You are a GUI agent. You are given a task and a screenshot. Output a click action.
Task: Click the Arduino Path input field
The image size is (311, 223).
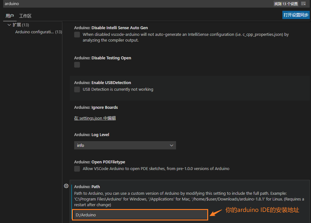pos(140,215)
